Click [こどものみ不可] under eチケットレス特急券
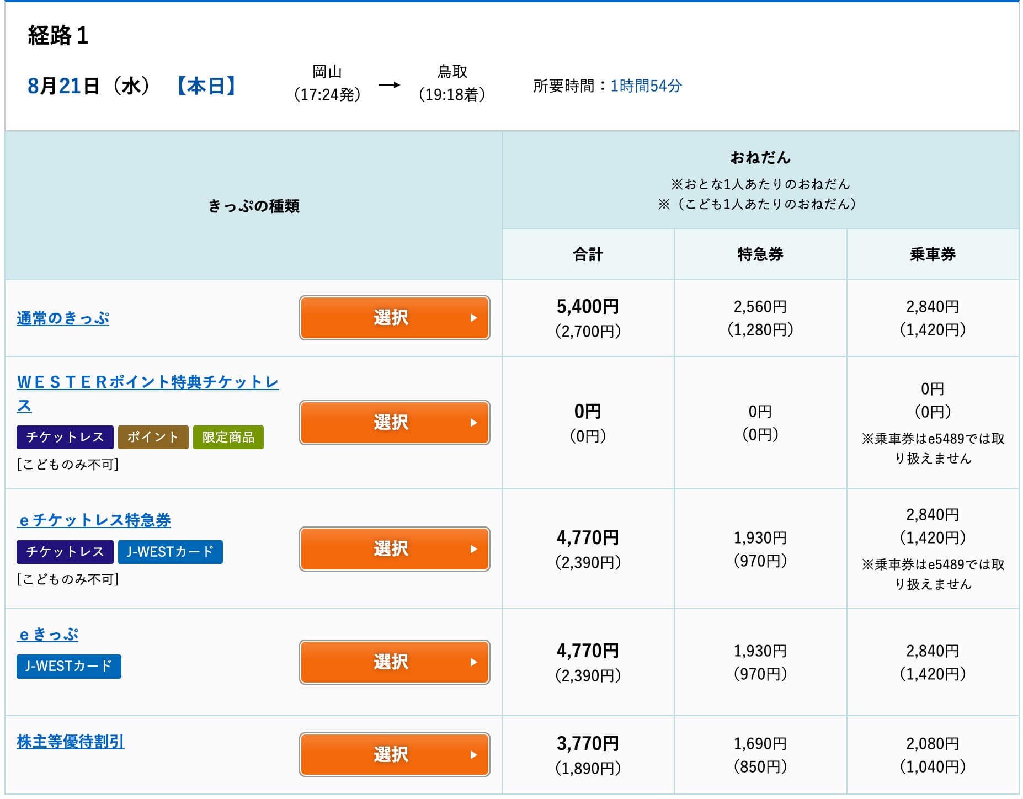 [68, 579]
